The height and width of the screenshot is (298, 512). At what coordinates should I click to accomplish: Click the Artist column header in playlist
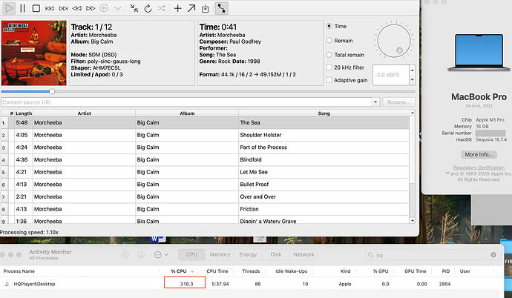coord(85,113)
